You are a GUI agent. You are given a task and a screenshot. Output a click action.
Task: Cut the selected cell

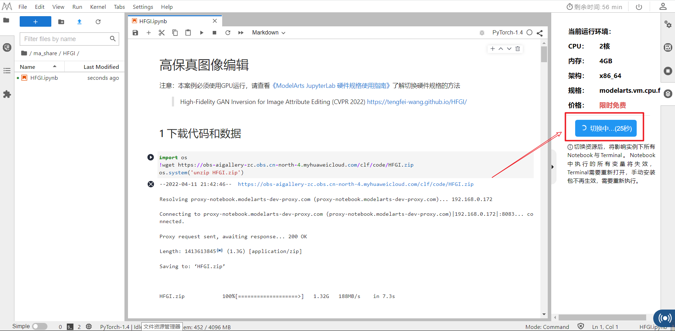tap(162, 33)
